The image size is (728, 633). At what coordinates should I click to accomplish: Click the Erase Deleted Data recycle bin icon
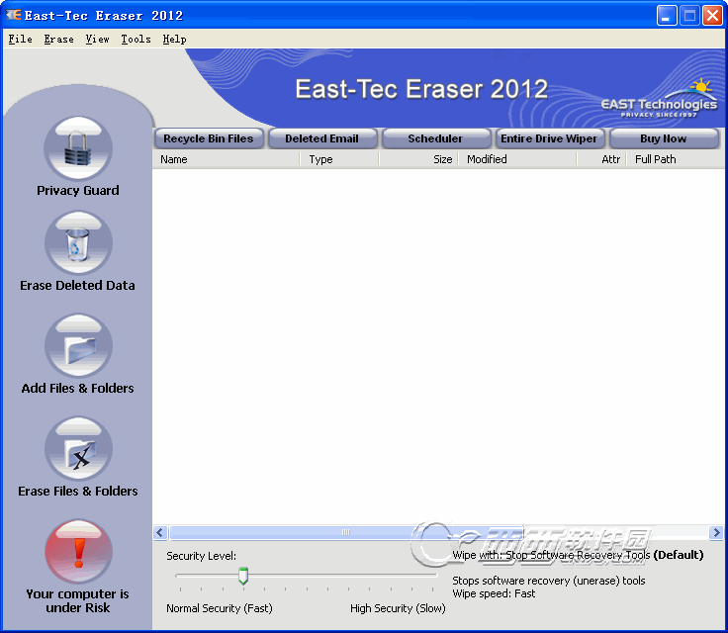[78, 243]
